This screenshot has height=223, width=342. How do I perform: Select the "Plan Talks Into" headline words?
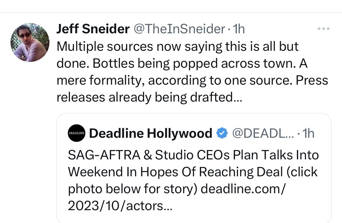pos(275,155)
